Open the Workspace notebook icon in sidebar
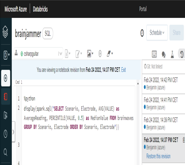The image size is (185, 165). point(6,97)
